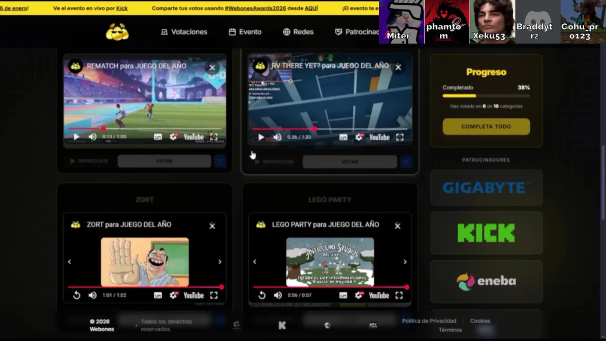Screen dimensions: 606x341
Task: Toggle subtitles on RV THERE YET? video
Action: point(343,137)
